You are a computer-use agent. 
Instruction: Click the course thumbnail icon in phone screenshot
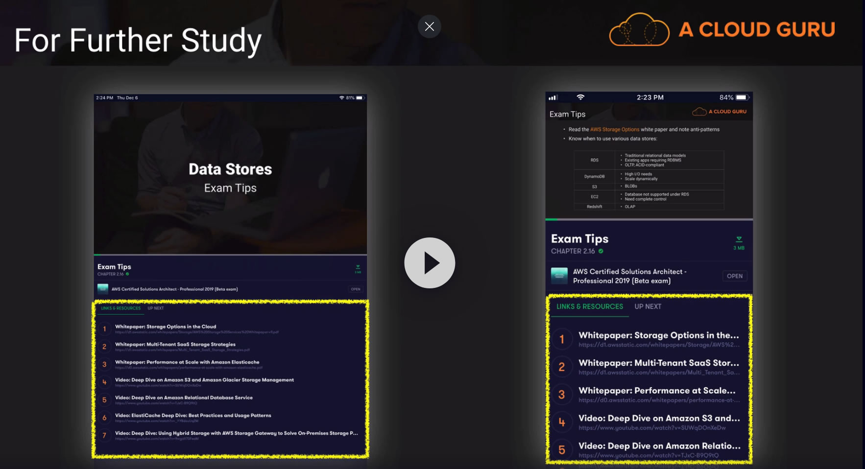[559, 276]
